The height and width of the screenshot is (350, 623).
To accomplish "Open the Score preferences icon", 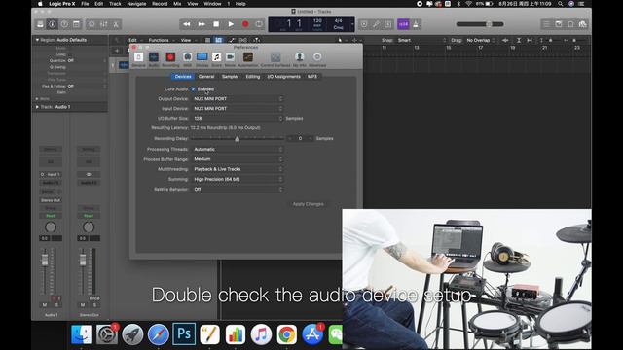I will pos(216,59).
